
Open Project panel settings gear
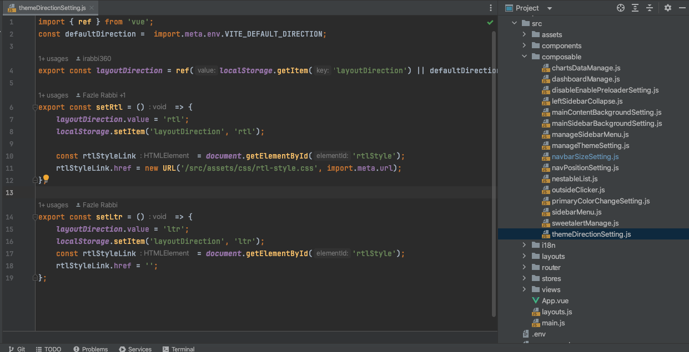tap(668, 8)
